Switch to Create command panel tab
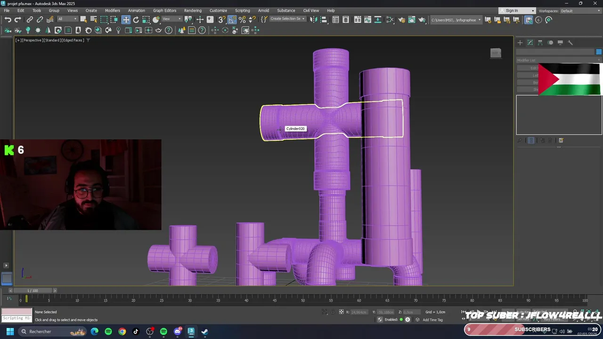Image resolution: width=603 pixels, height=339 pixels. click(520, 42)
